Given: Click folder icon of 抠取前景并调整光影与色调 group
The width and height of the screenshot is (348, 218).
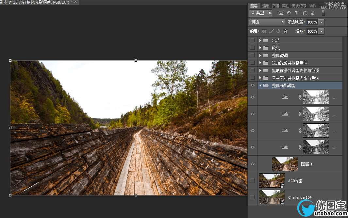Looking at the screenshot, I should click(266, 70).
